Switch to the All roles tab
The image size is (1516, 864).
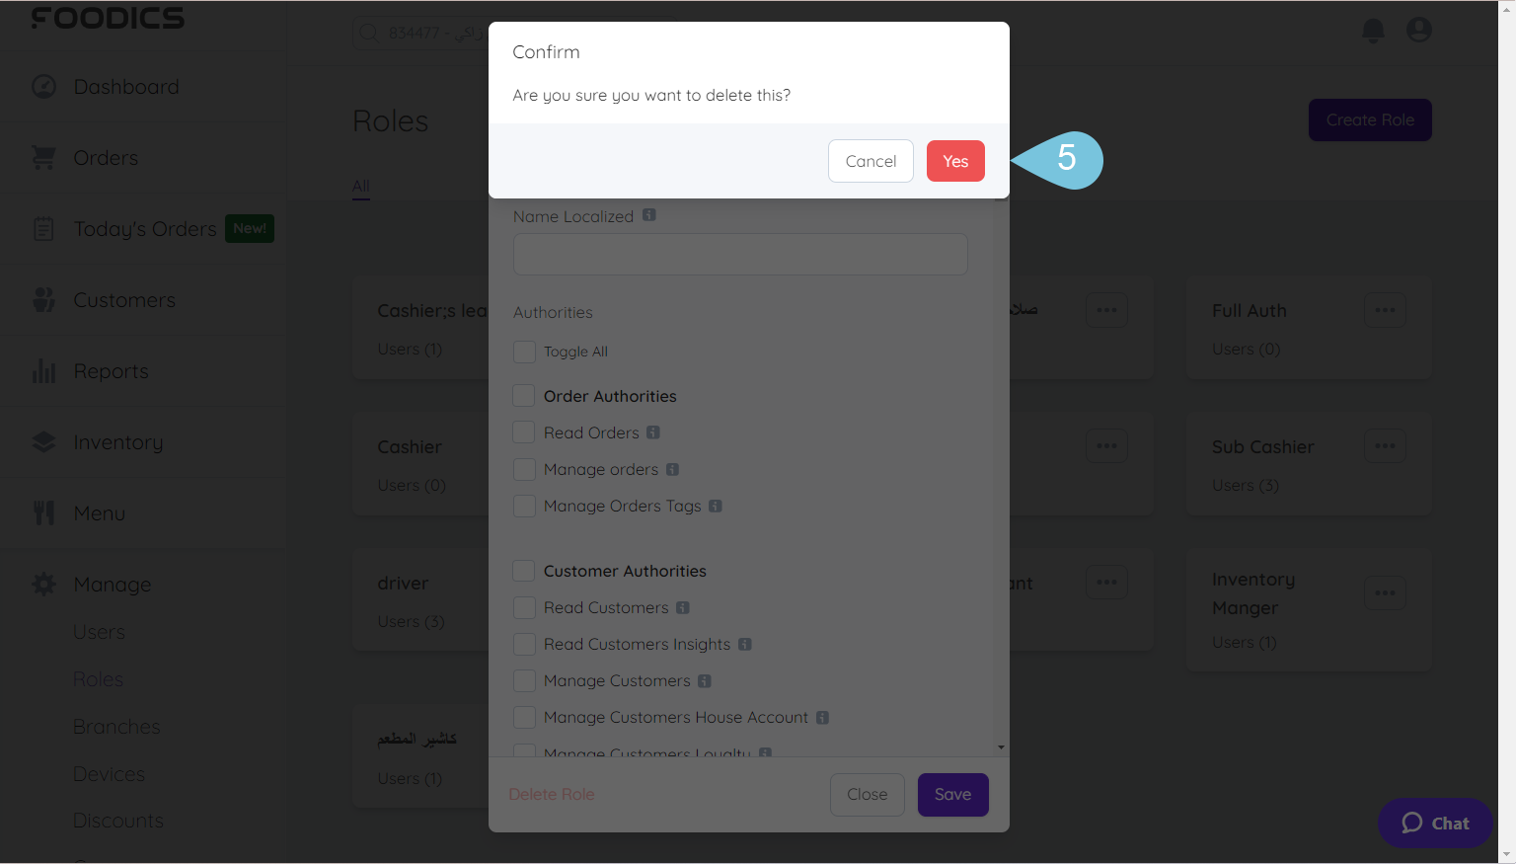click(x=360, y=186)
